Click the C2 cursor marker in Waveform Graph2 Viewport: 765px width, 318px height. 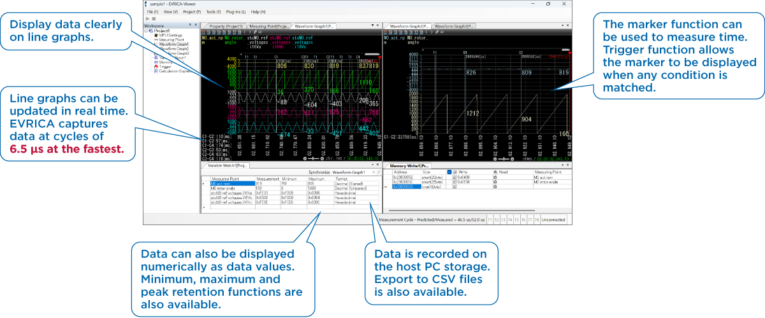(x=521, y=52)
